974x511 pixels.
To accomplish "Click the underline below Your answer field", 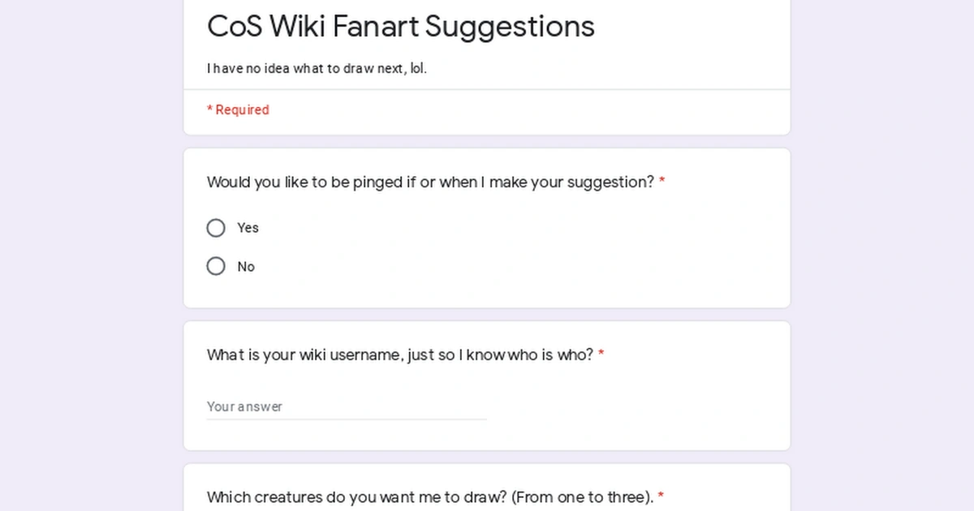I will 347,419.
